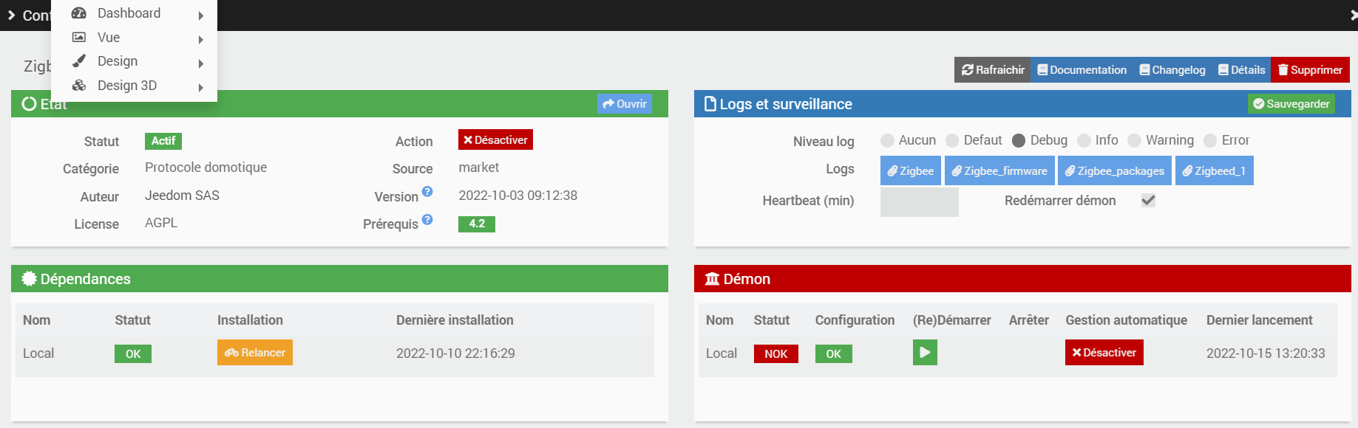Start the daemon with play button
The image size is (1358, 428).
pos(925,353)
